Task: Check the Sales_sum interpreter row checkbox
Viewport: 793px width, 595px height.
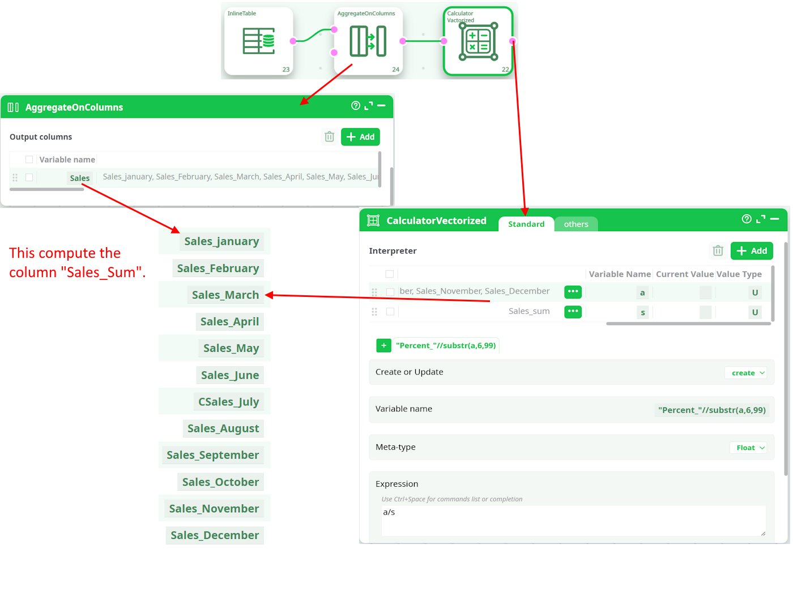Action: [x=390, y=312]
